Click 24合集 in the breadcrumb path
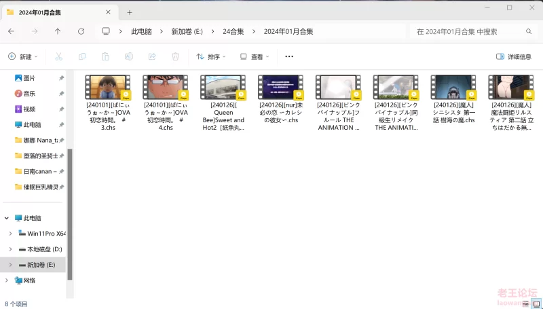This screenshot has height=309, width=543. click(233, 31)
